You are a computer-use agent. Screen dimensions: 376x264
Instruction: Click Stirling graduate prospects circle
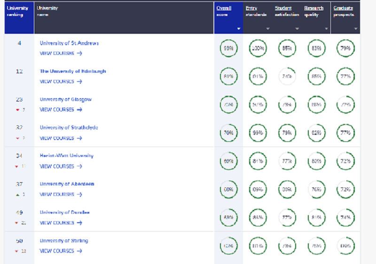(345, 246)
